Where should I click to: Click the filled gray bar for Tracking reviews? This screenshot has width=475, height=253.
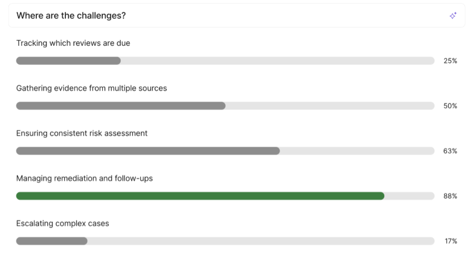69,61
